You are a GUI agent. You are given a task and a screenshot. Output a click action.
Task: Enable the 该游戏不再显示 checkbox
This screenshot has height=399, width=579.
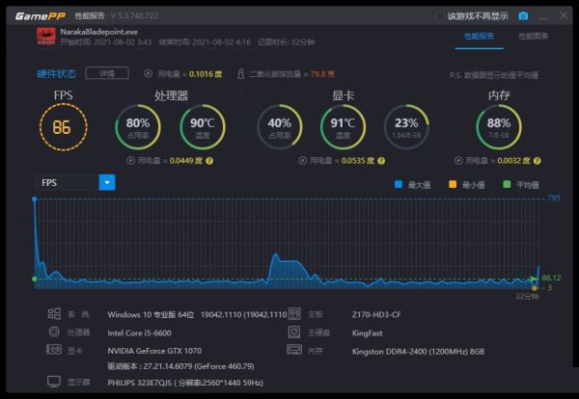(x=440, y=16)
